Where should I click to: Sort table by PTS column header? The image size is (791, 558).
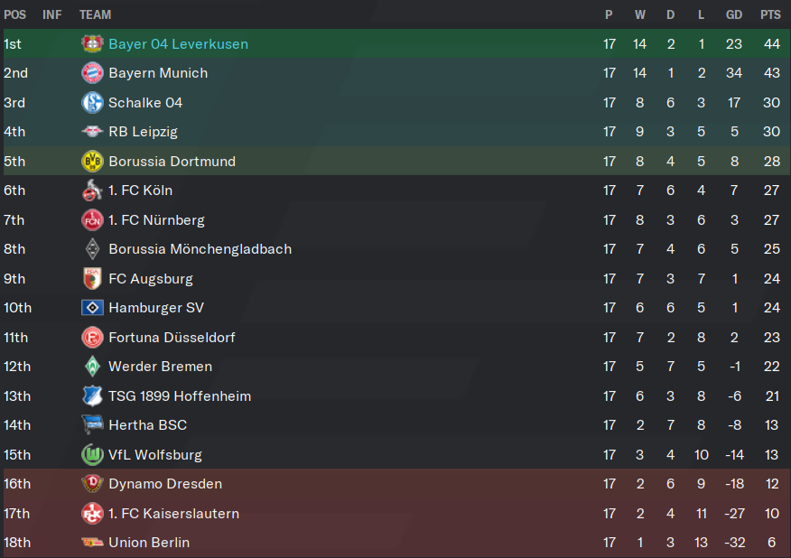(x=770, y=14)
